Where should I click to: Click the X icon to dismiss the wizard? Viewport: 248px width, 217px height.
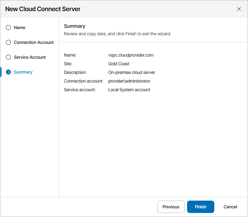click(239, 9)
